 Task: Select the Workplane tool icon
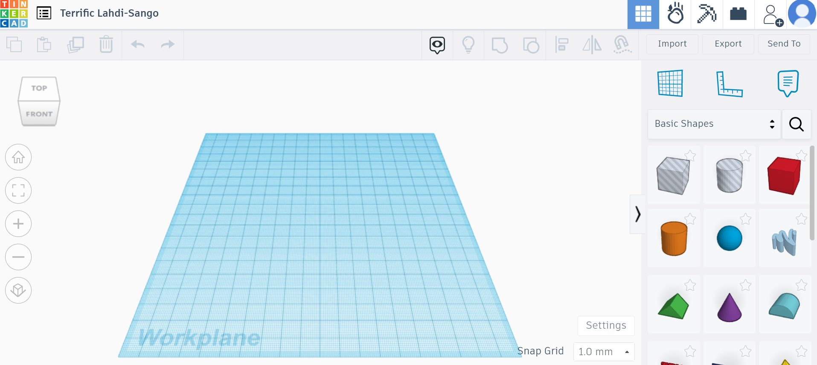(670, 83)
